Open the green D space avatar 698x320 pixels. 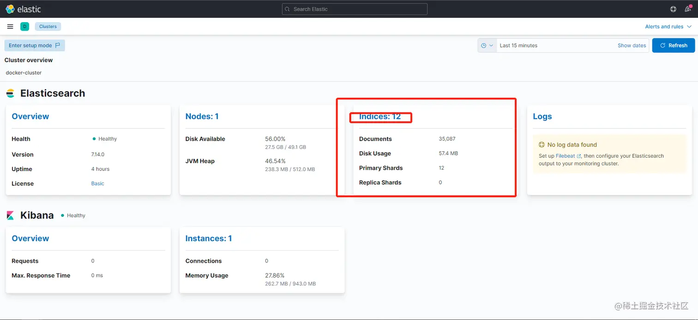click(24, 27)
